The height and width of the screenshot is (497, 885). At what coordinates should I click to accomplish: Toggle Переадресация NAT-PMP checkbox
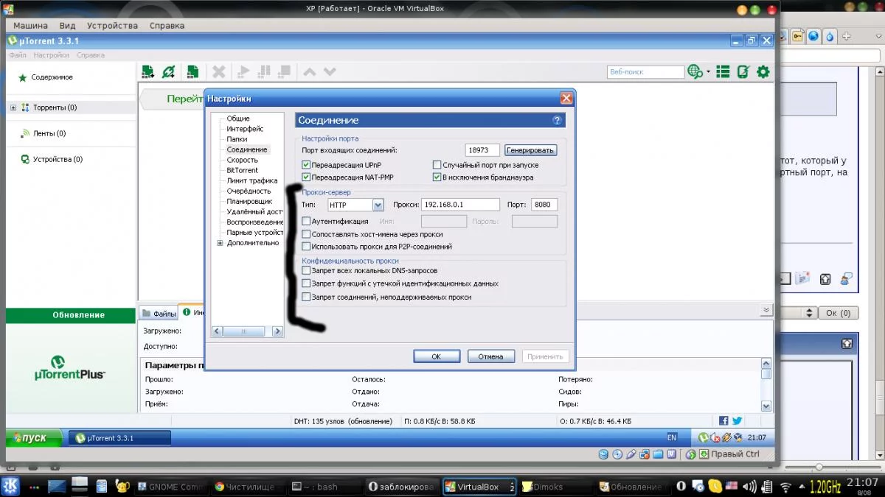point(306,177)
